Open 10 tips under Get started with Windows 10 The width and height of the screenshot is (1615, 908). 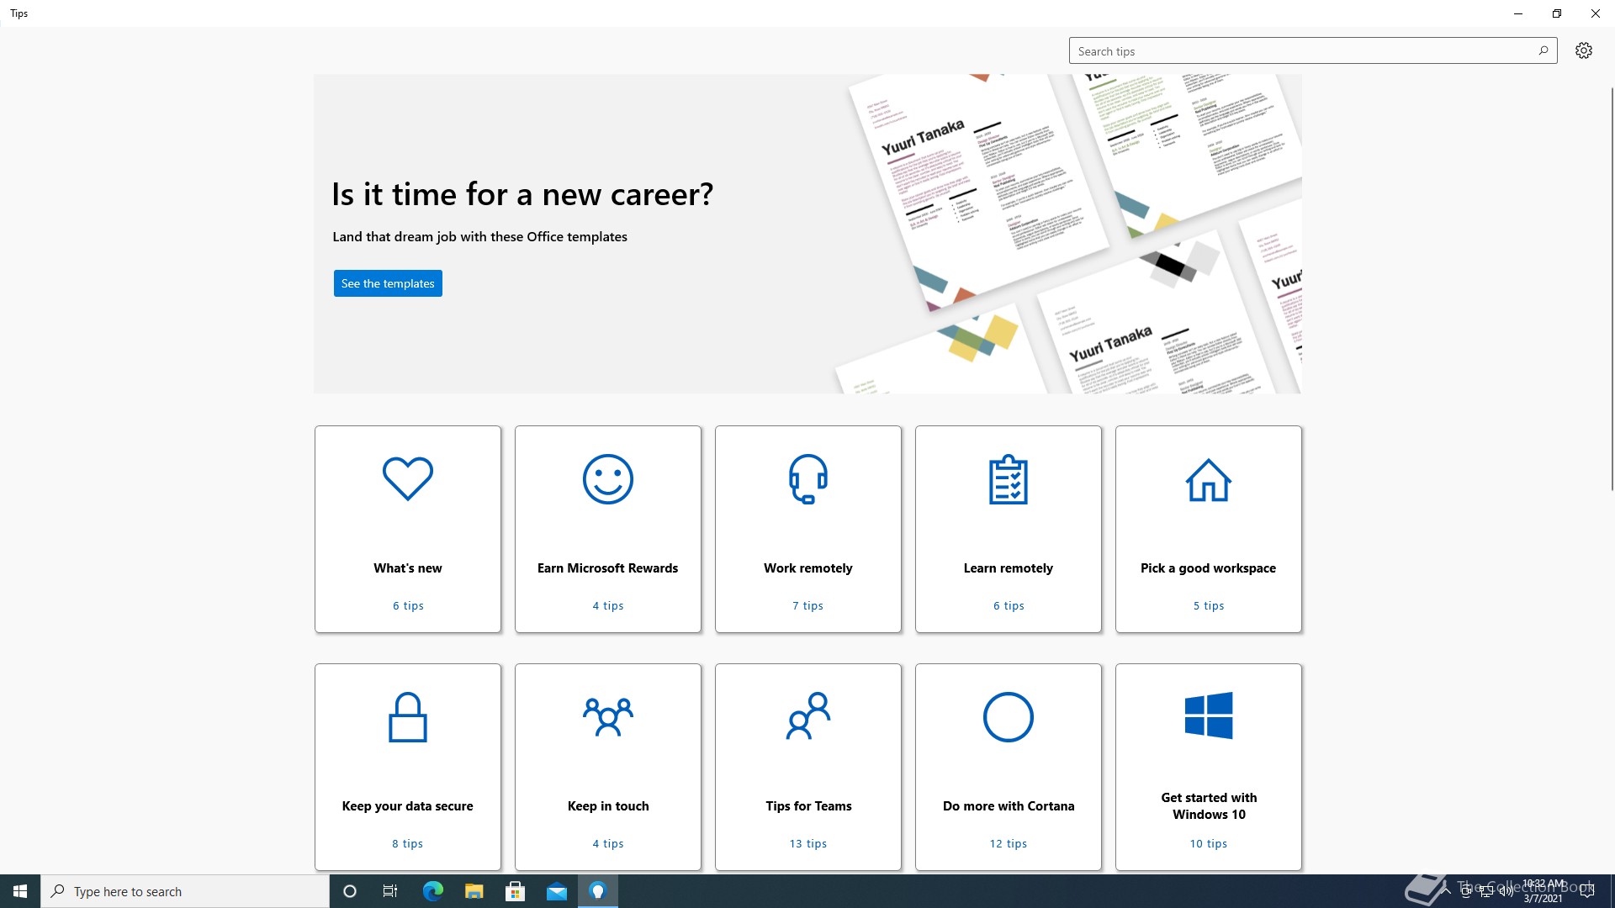click(1209, 843)
